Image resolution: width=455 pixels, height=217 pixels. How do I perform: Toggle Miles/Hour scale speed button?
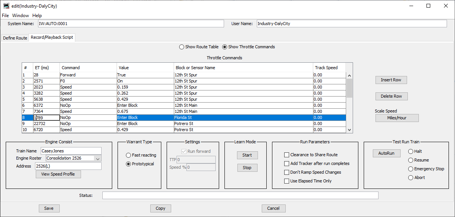pos(397,118)
